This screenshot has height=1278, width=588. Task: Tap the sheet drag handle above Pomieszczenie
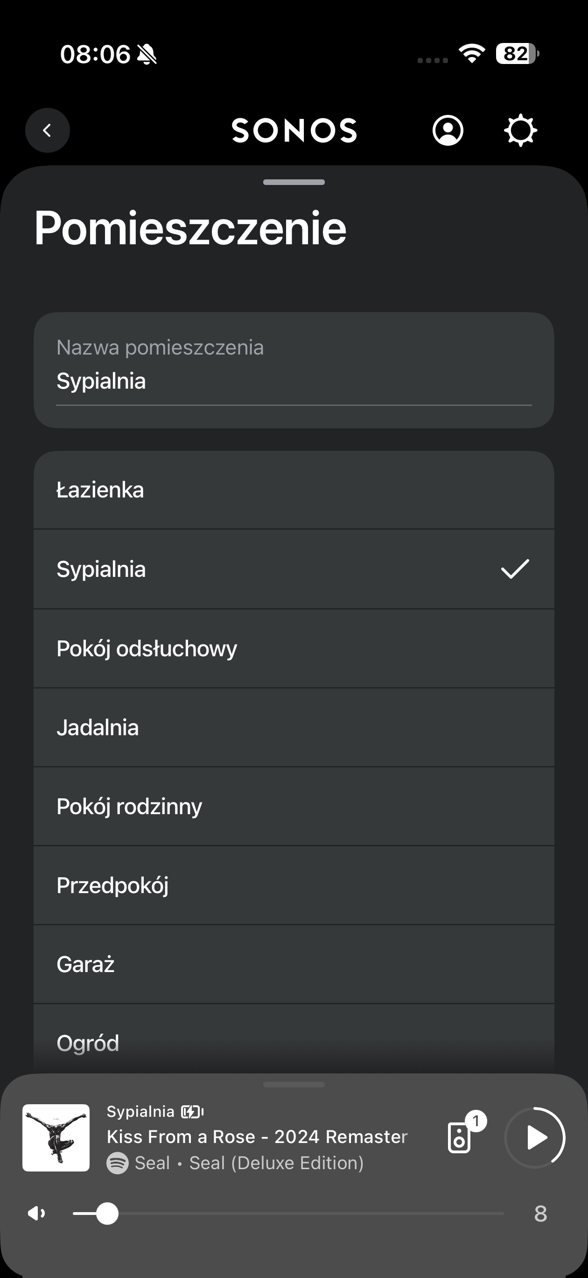tap(294, 182)
